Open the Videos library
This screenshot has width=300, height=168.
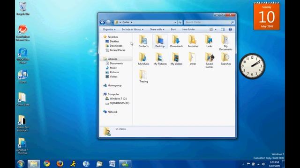113,77
